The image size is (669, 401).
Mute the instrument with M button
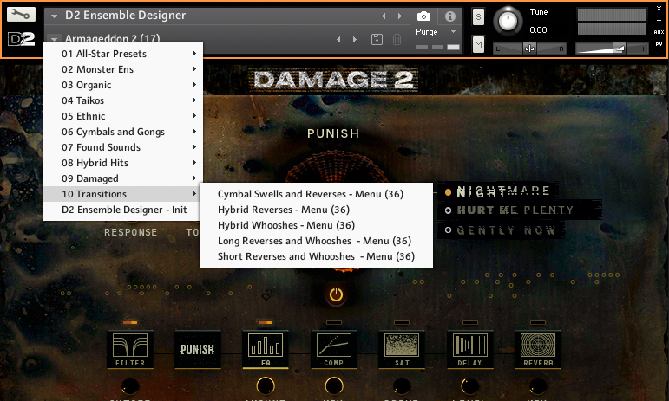478,43
